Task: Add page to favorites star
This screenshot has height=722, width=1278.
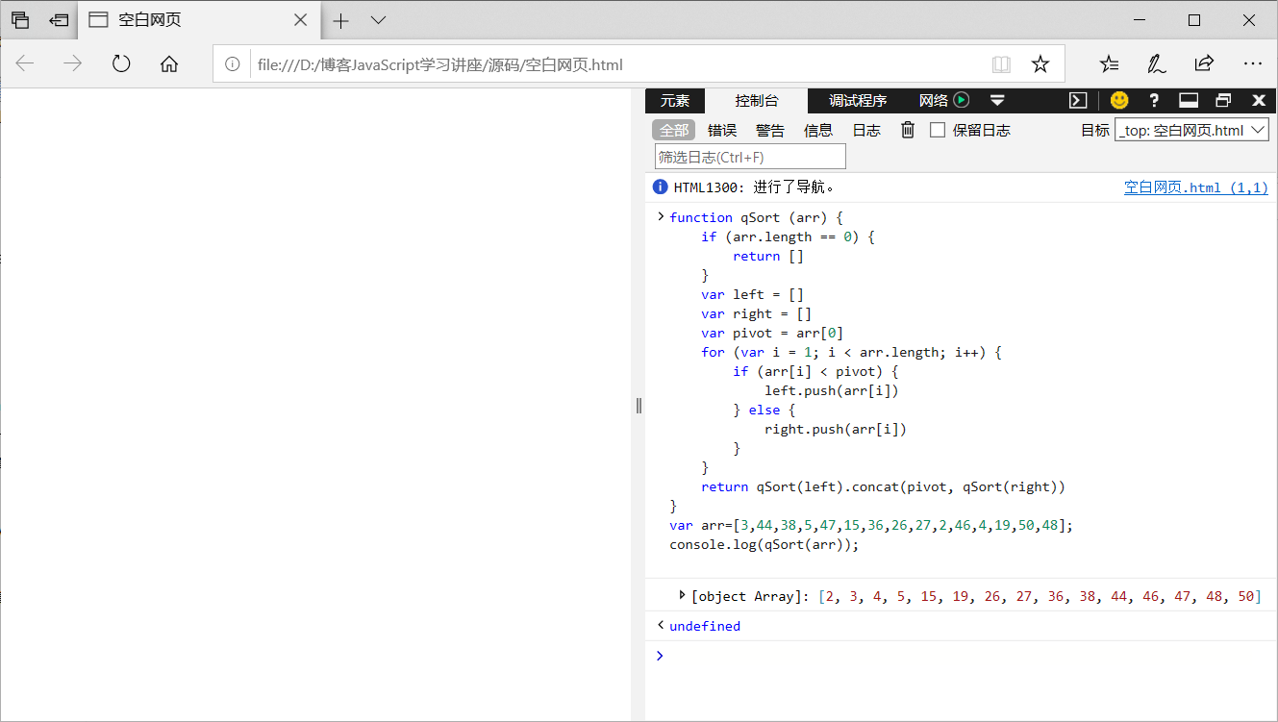Action: click(1040, 64)
